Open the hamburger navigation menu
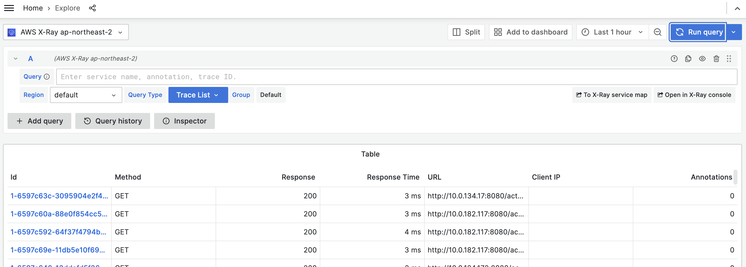This screenshot has width=746, height=267. coord(9,8)
